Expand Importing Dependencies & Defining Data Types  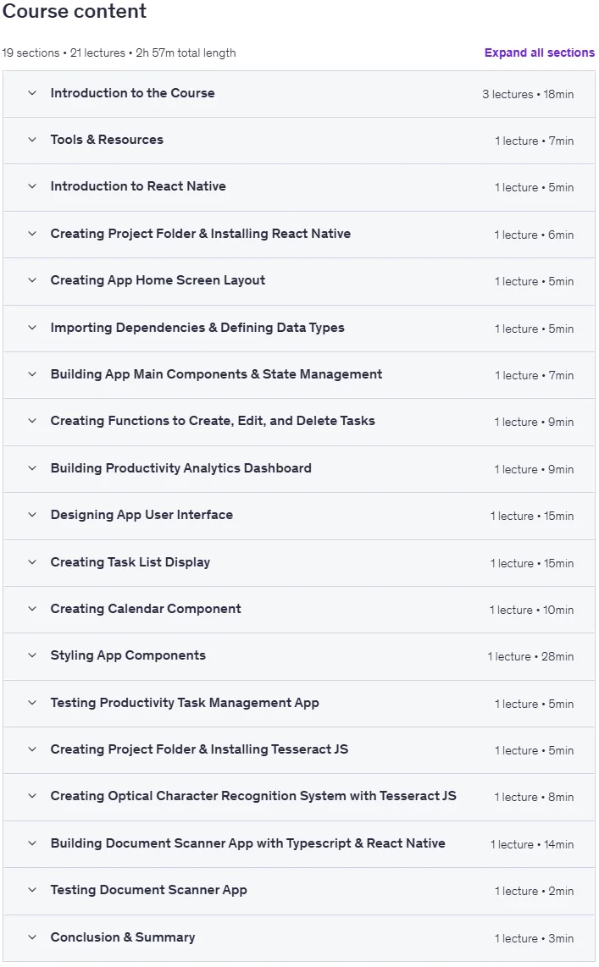click(x=299, y=328)
